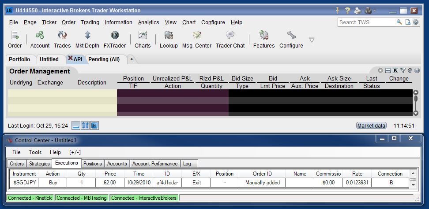This screenshot has width=429, height=209.
Task: Open the Order ticket toolbar icon
Action: click(15, 40)
